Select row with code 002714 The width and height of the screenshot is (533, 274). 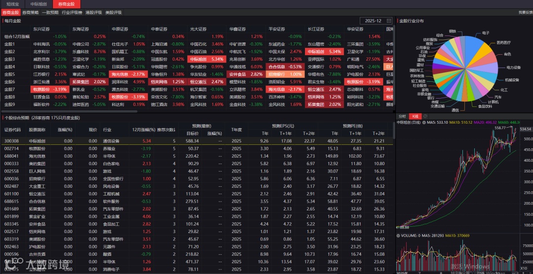click(x=196, y=148)
